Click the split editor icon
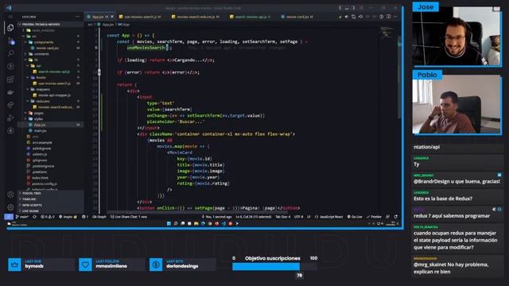The image size is (509, 286). tap(389, 17)
